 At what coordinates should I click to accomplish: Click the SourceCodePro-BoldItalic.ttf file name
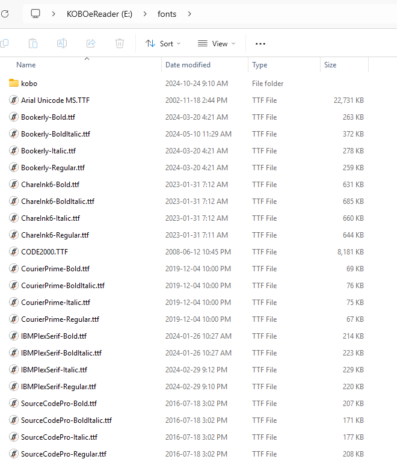tap(66, 420)
